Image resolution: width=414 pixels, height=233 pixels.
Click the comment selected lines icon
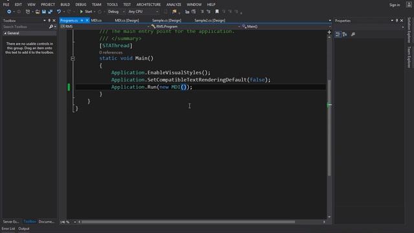pos(202,12)
